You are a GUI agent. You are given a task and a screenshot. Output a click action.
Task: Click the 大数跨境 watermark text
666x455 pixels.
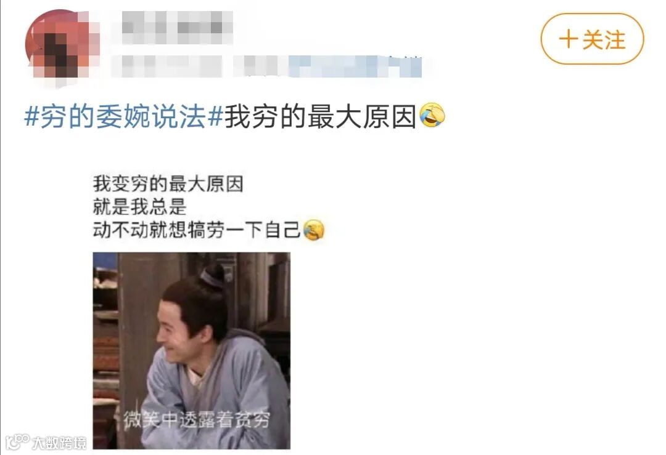[59, 443]
